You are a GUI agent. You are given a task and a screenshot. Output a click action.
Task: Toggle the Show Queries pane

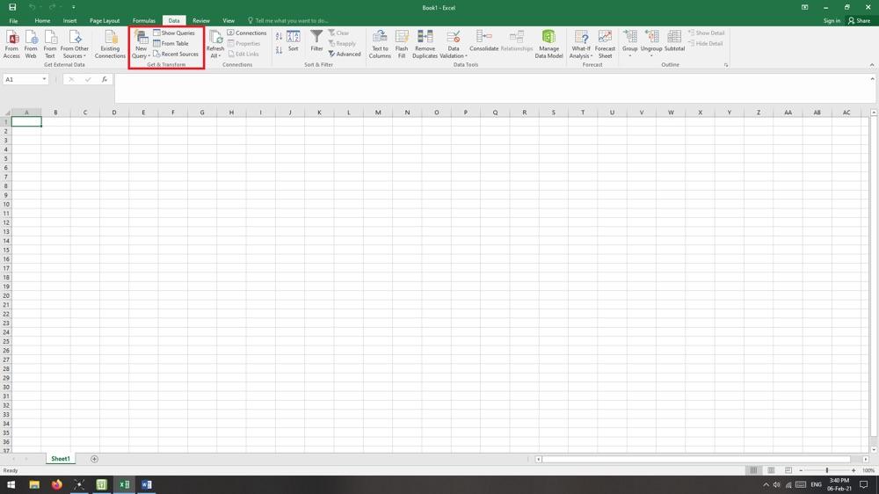click(174, 33)
